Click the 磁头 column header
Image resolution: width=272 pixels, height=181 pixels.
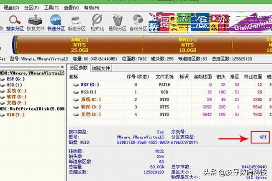click(x=221, y=77)
